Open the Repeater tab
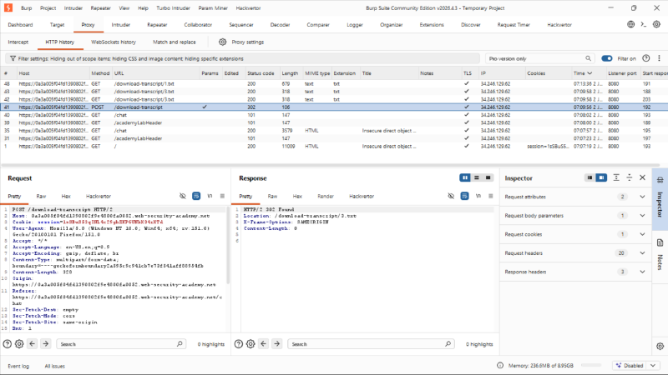 (x=157, y=25)
